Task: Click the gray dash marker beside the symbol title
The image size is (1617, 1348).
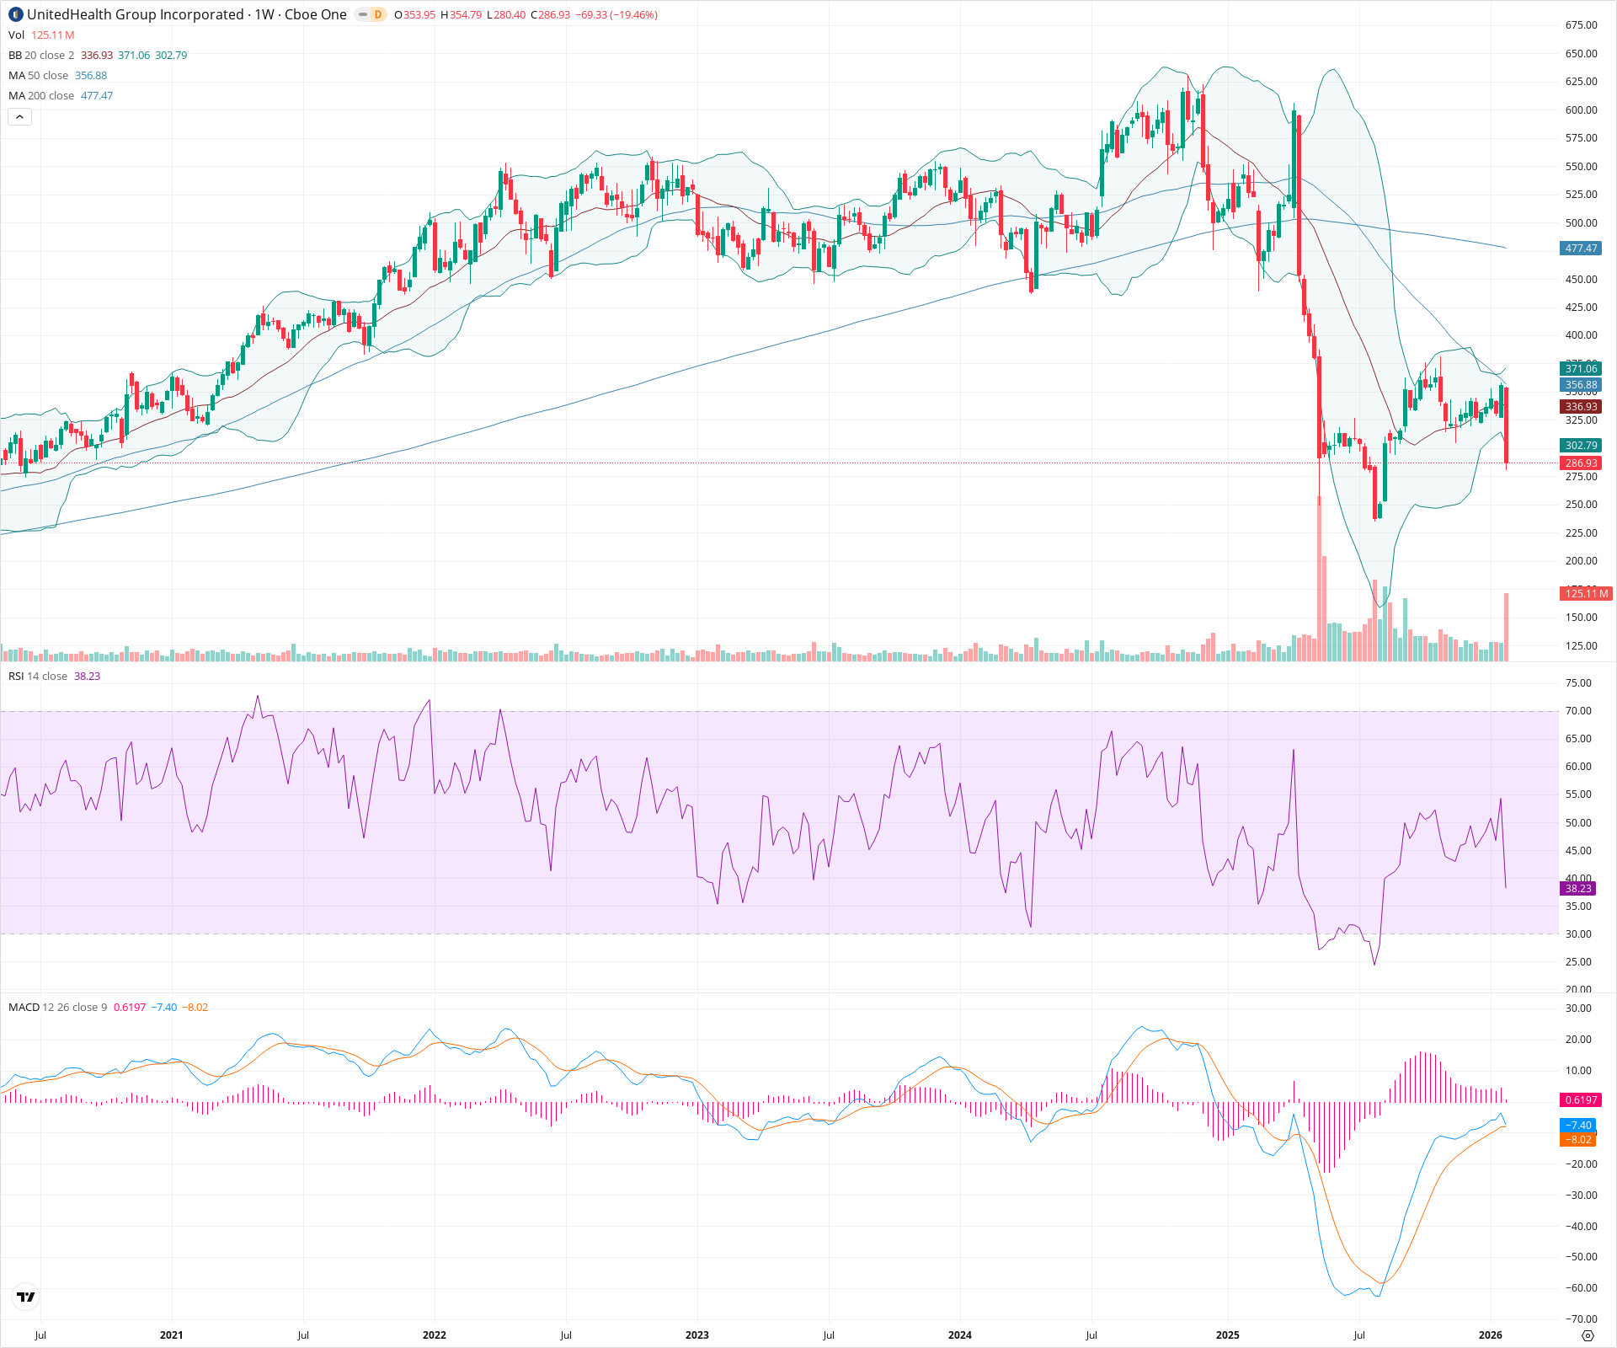Action: 360,14
